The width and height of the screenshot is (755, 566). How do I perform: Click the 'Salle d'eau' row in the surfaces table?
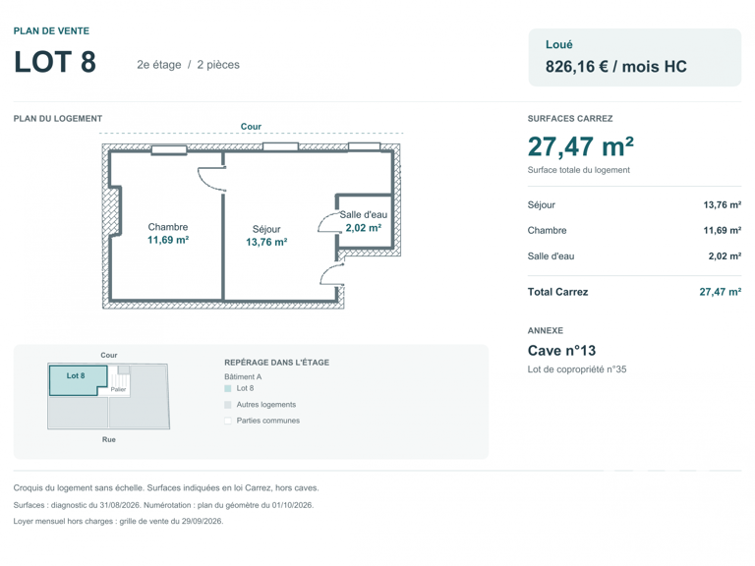point(634,256)
